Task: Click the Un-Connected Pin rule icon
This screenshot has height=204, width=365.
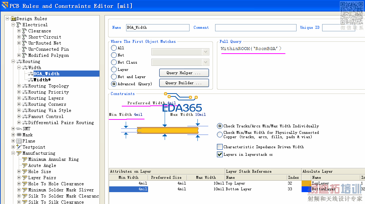Action: (25, 49)
